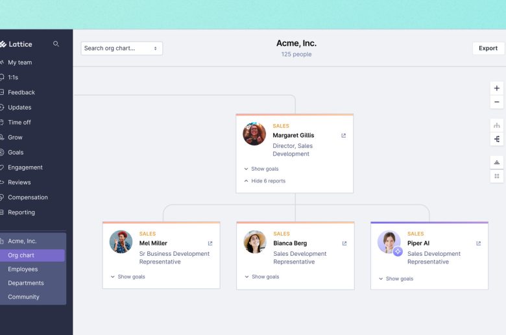Open Updates in sidebar

19,108
